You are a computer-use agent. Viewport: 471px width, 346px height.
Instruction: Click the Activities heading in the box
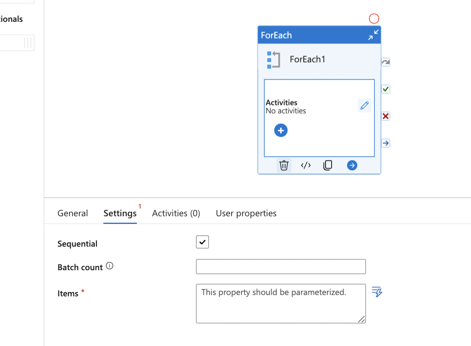pyautogui.click(x=281, y=102)
